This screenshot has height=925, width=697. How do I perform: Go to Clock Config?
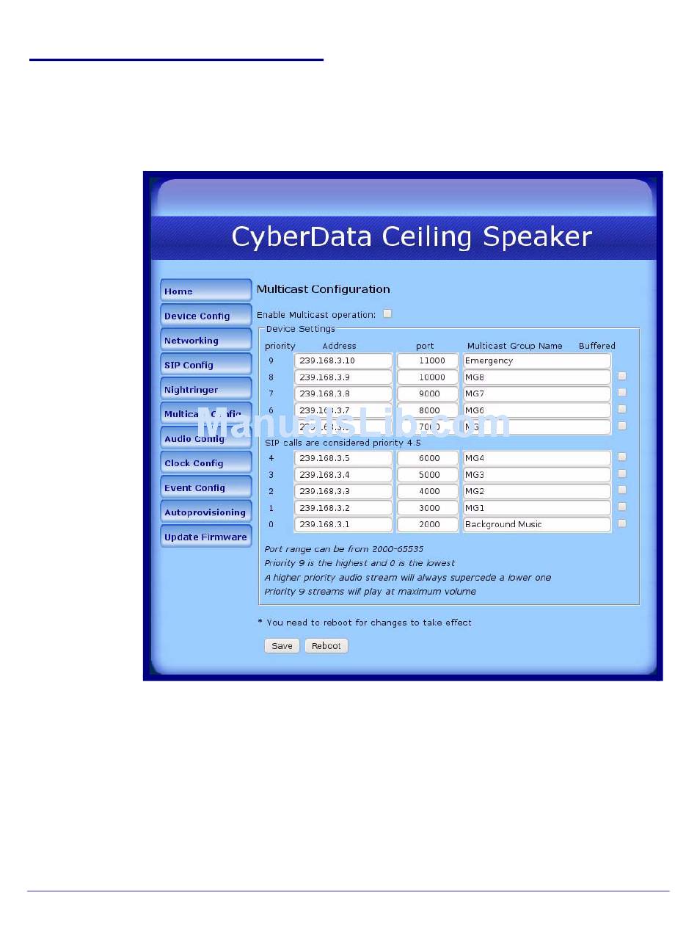tap(206, 463)
